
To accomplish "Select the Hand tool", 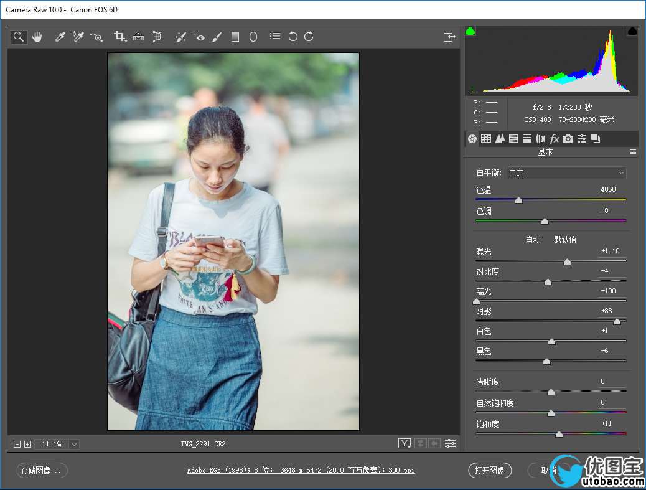I will pyautogui.click(x=37, y=37).
